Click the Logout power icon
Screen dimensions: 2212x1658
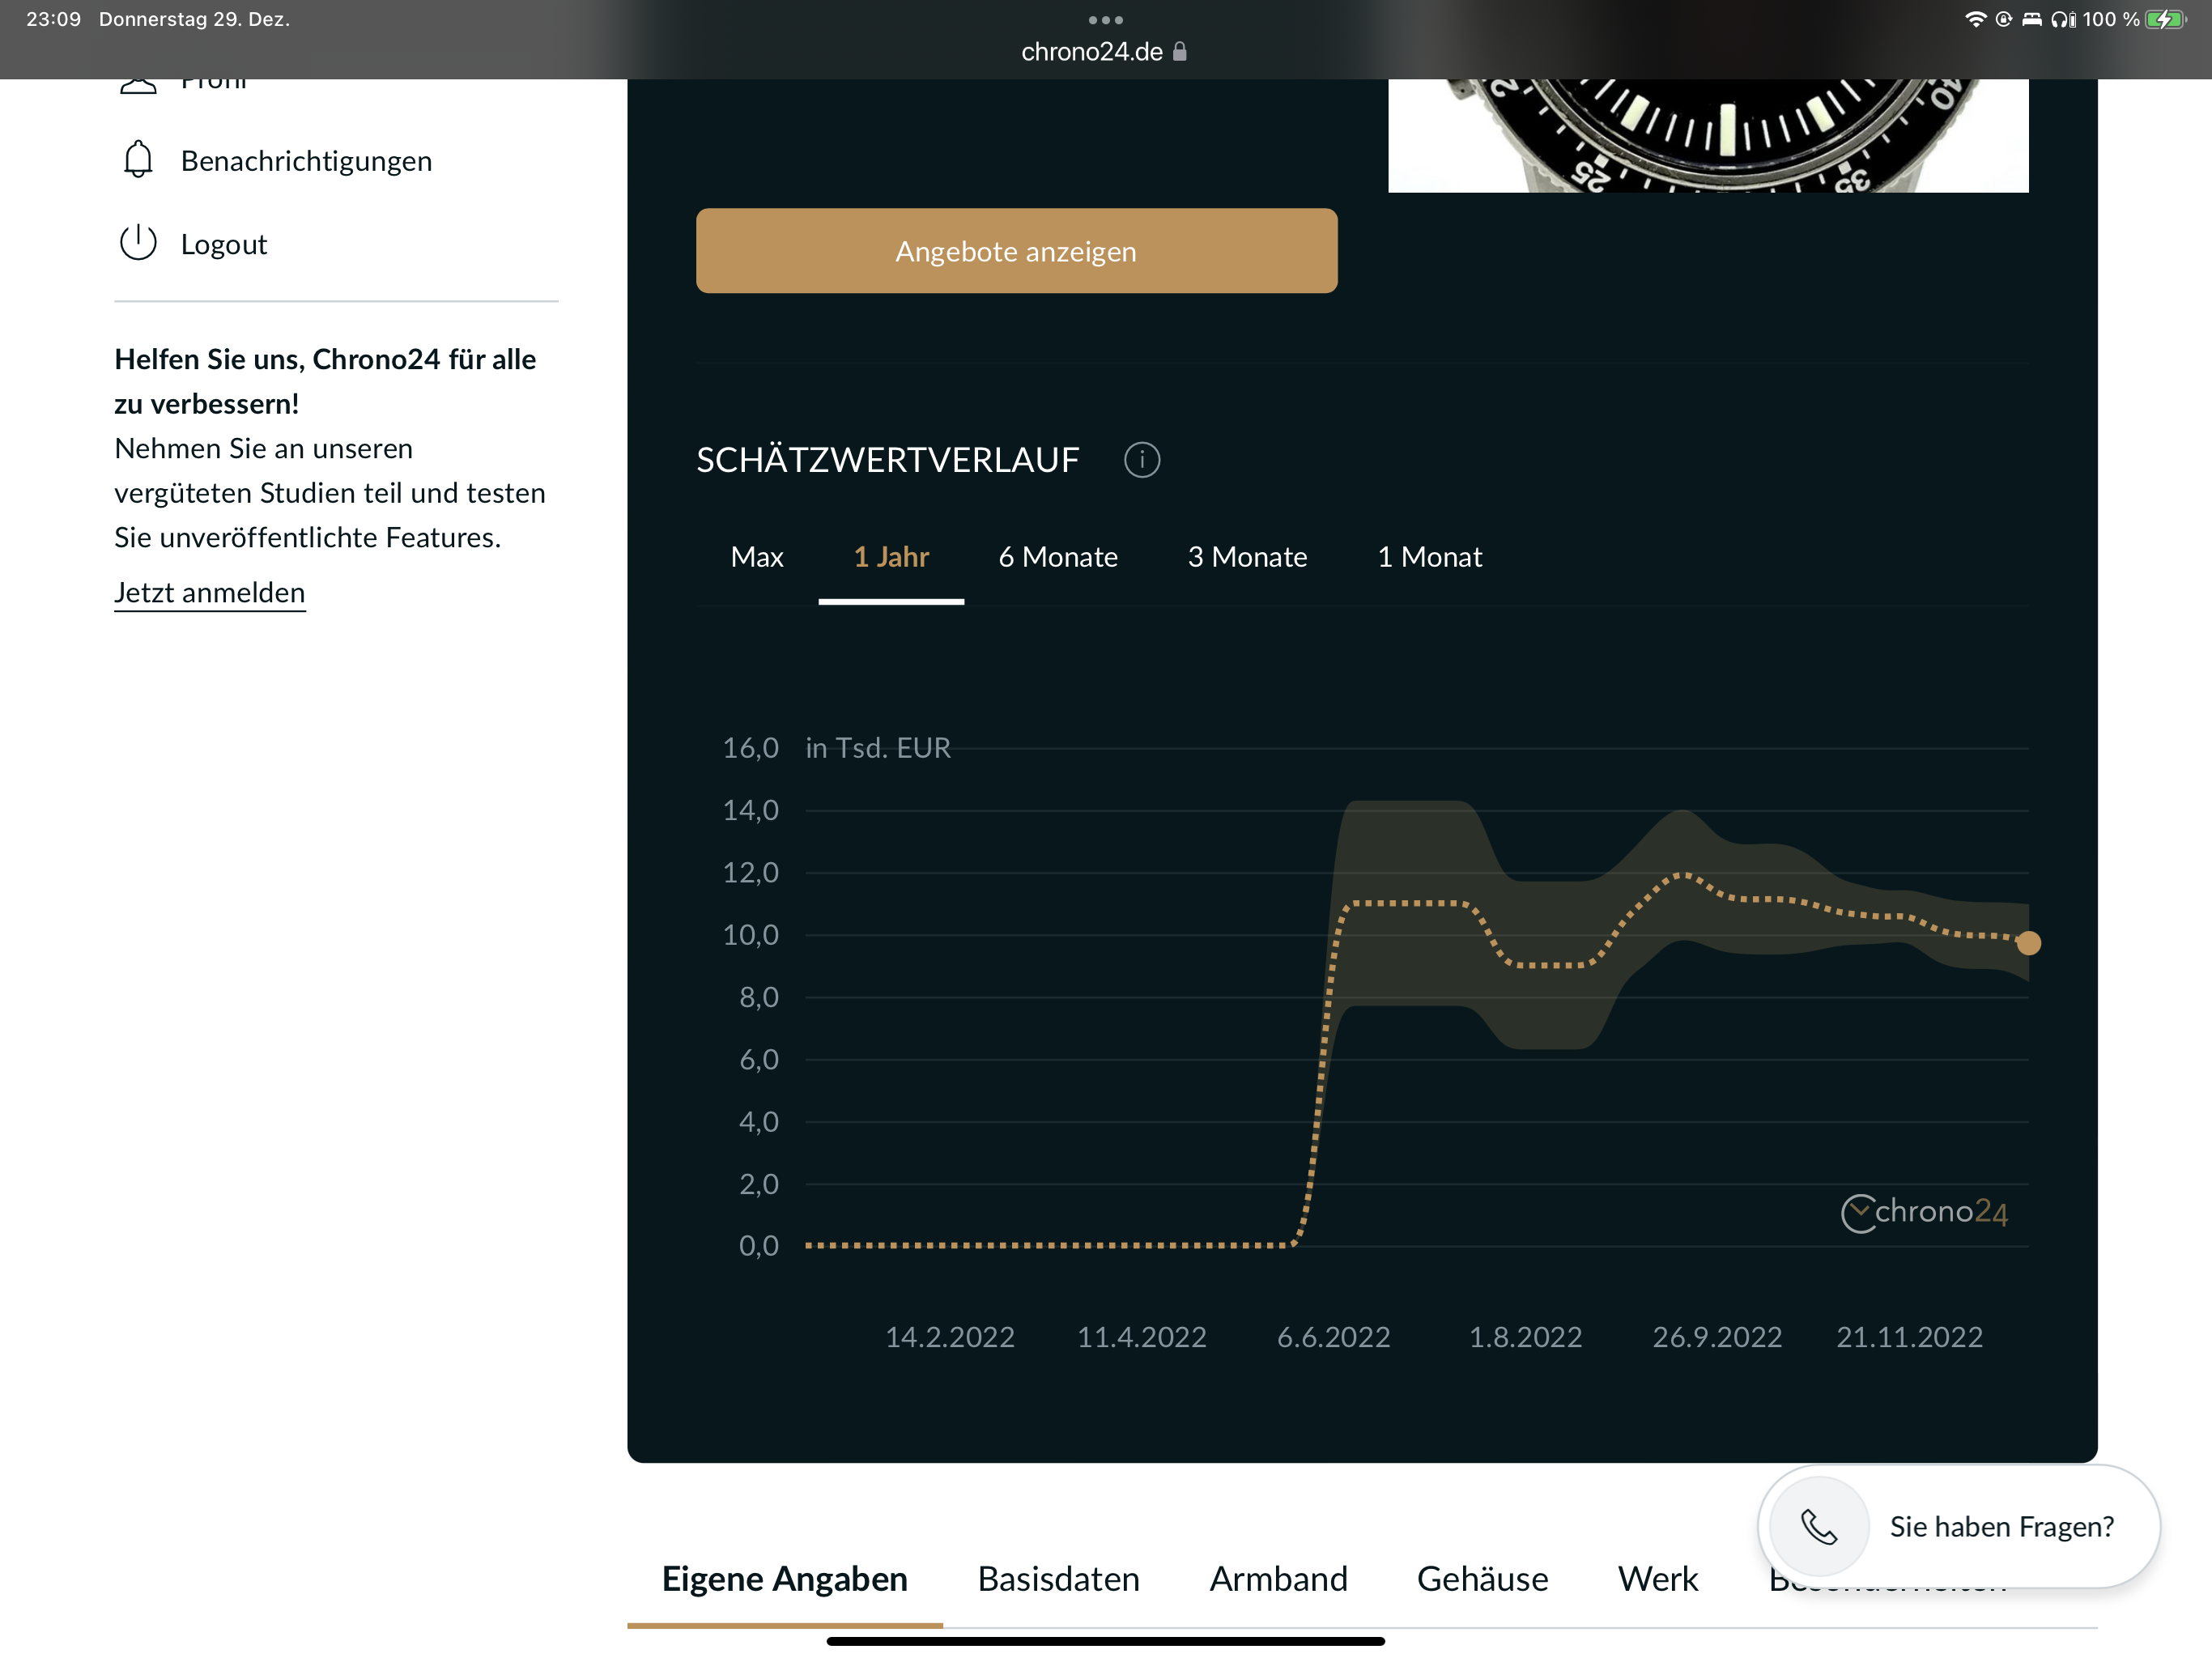pos(138,243)
